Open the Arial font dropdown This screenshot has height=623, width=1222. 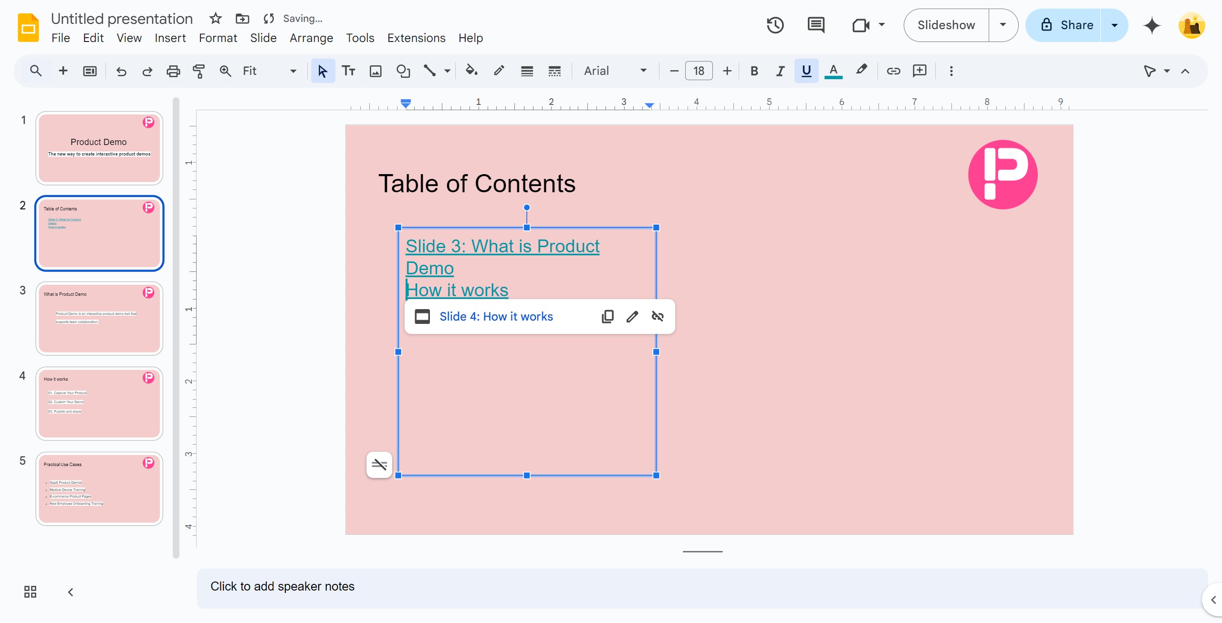(616, 71)
